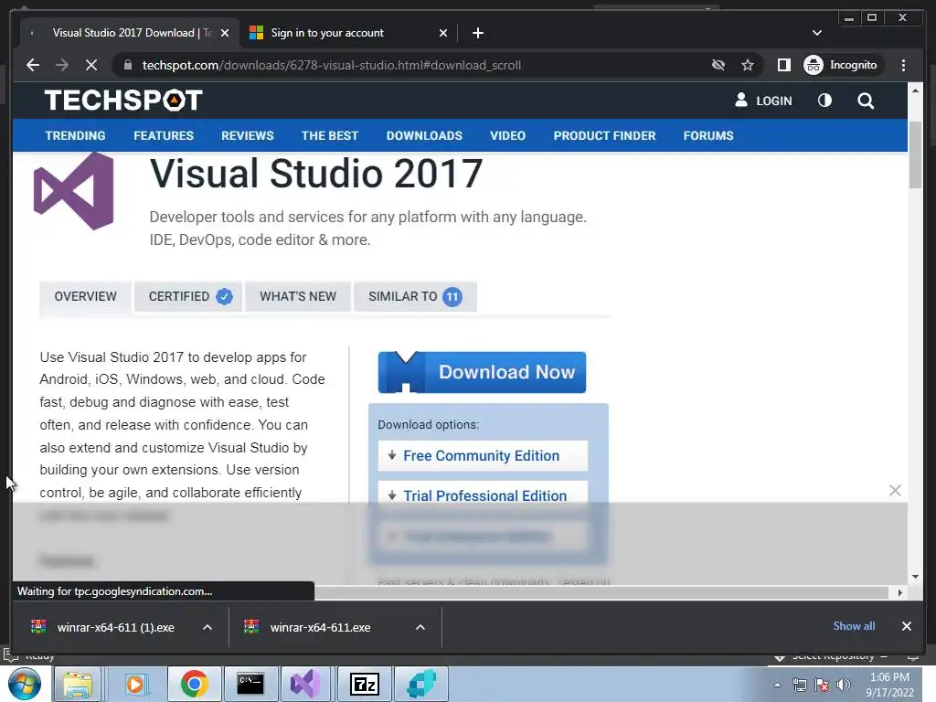Open TechSpot search magnifier
This screenshot has width=936, height=702.
tap(866, 101)
